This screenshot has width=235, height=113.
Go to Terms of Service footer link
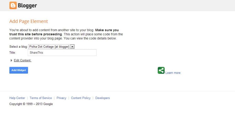[x=41, y=98]
